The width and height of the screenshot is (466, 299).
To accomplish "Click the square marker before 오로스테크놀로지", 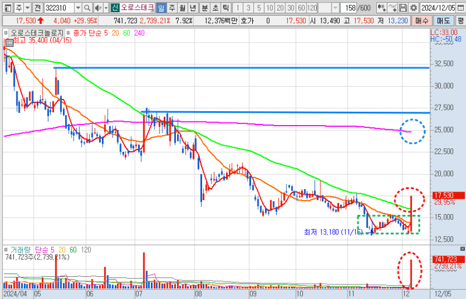I will [6, 33].
